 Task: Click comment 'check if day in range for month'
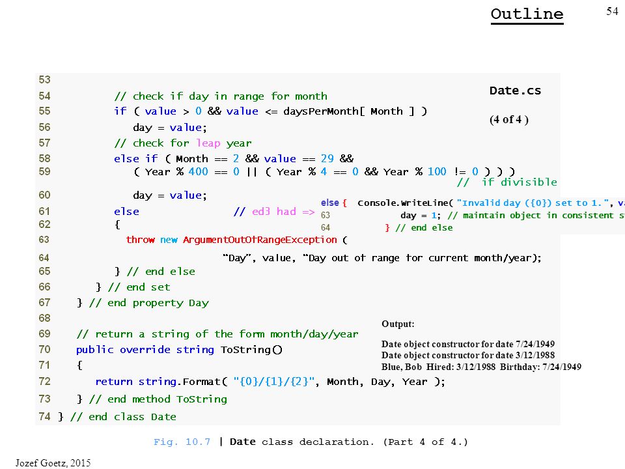tap(221, 96)
